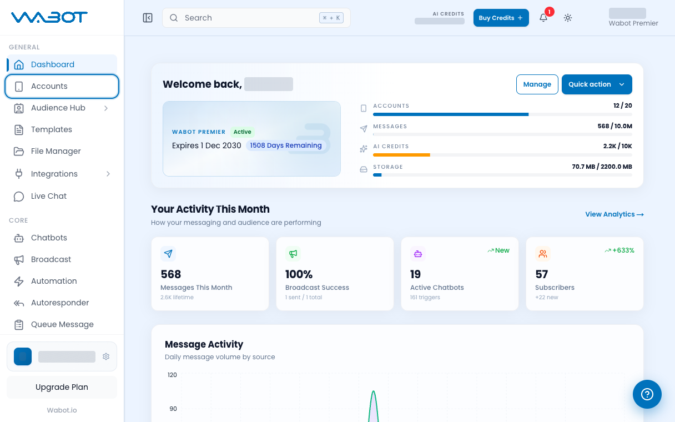This screenshot has width=675, height=422.
Task: Click the AI Credits sparkle icon in usage list
Action: click(364, 149)
